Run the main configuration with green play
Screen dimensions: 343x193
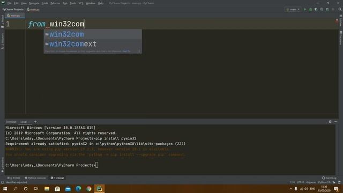coord(305,10)
